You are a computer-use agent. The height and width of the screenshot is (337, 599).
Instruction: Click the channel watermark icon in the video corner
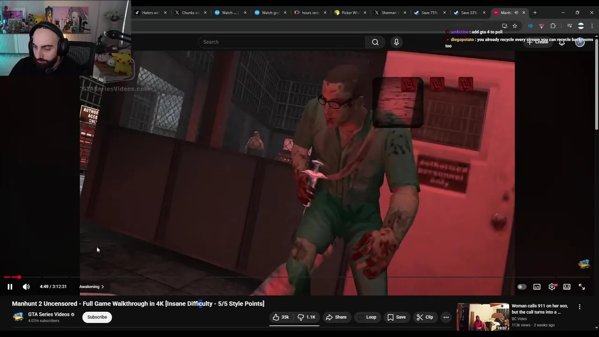(584, 264)
